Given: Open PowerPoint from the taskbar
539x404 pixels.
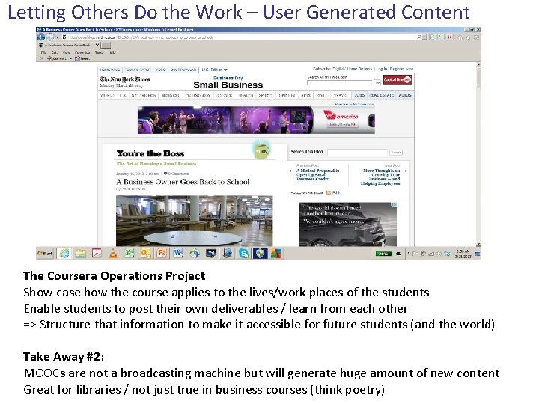Looking at the screenshot, I should point(162,254).
